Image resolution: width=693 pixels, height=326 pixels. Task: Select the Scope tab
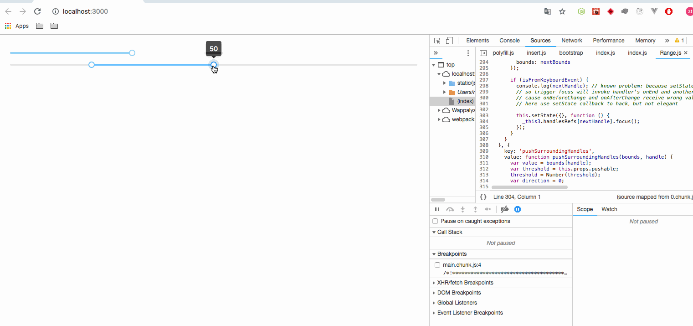[x=585, y=209]
